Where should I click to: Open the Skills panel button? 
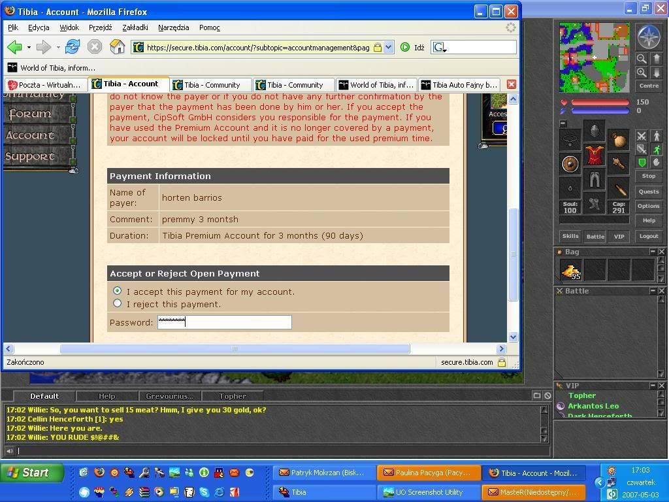(570, 236)
